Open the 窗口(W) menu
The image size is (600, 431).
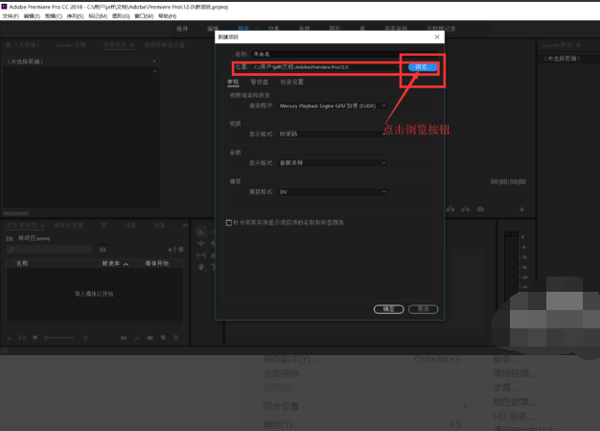pos(144,16)
